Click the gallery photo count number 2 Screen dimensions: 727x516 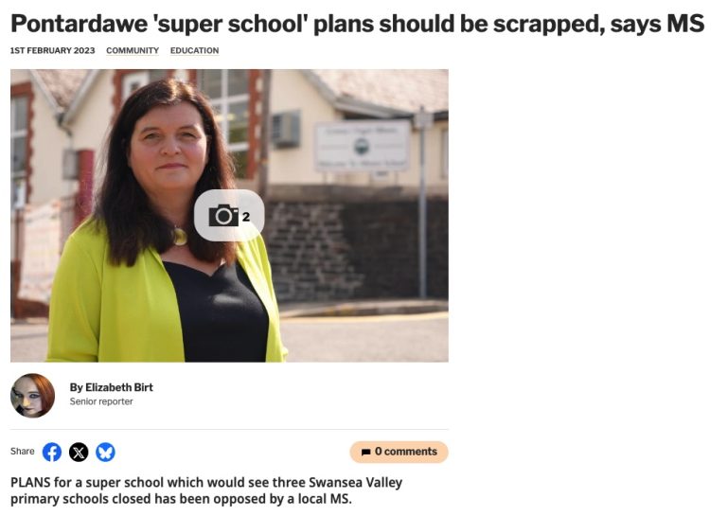click(246, 217)
